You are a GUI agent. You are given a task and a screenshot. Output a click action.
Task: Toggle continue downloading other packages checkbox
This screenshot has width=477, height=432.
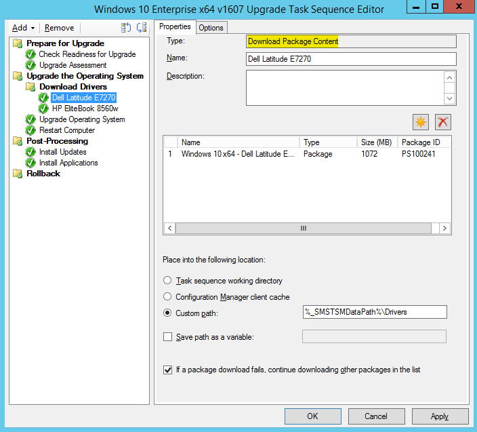pyautogui.click(x=167, y=370)
